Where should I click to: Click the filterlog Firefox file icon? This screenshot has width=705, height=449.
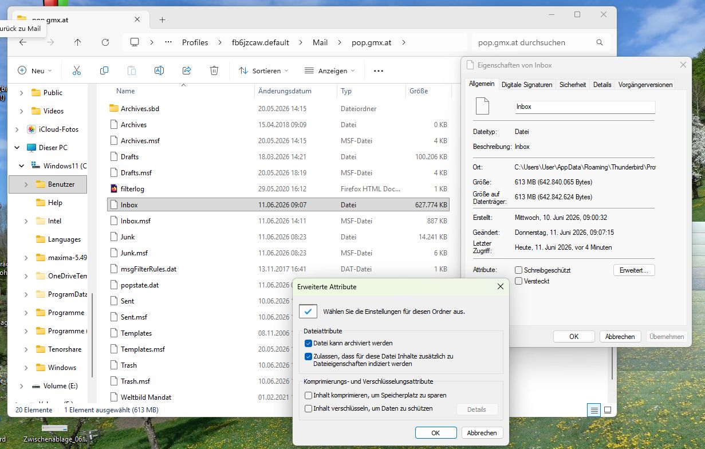tap(113, 188)
